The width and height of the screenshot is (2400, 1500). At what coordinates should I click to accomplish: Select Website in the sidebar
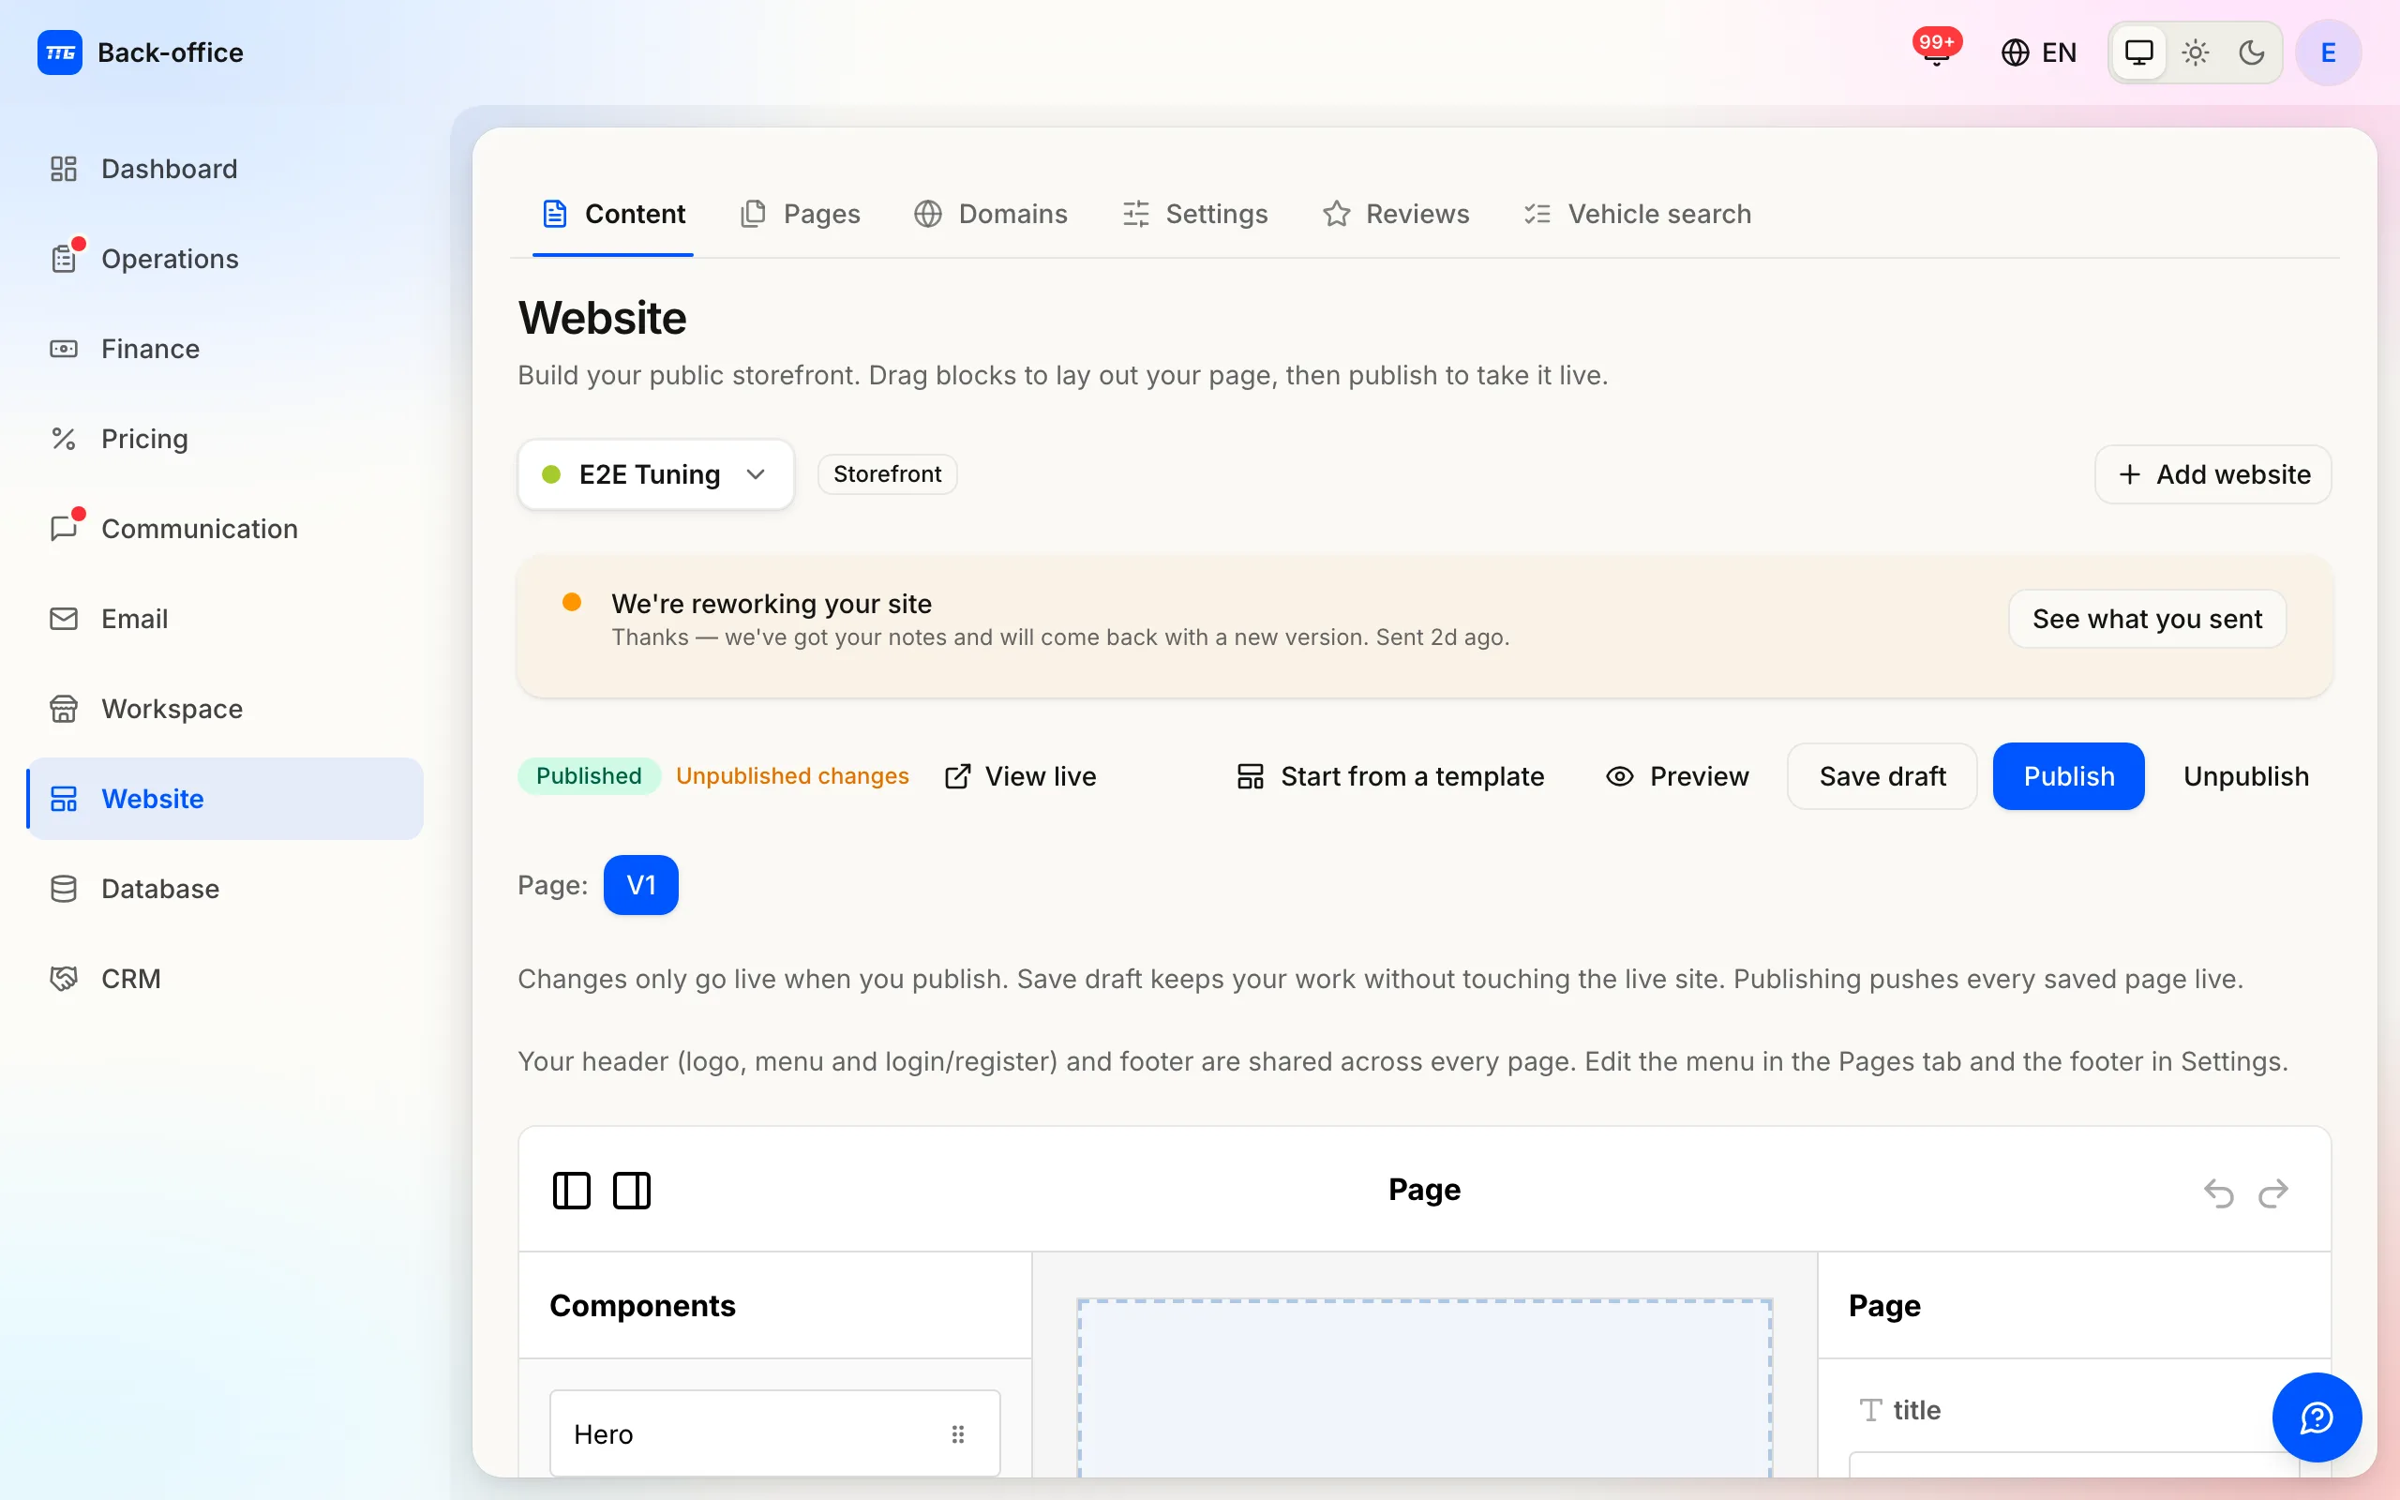pos(225,799)
